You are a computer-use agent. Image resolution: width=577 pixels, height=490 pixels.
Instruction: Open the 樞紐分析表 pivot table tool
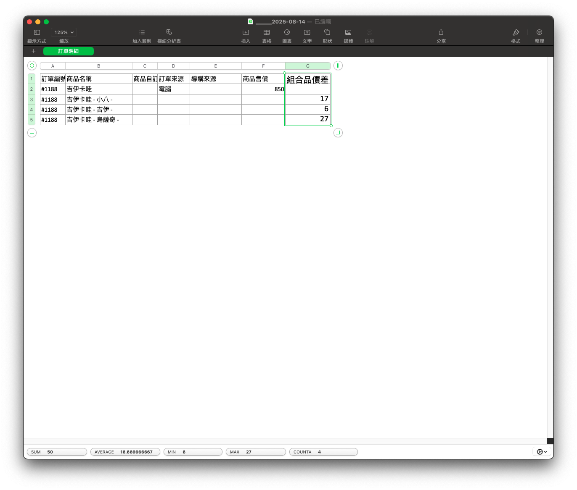point(169,33)
